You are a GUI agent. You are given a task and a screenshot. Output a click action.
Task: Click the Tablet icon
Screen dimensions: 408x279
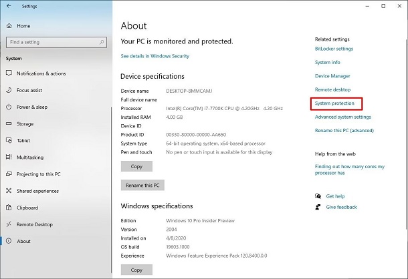point(9,140)
